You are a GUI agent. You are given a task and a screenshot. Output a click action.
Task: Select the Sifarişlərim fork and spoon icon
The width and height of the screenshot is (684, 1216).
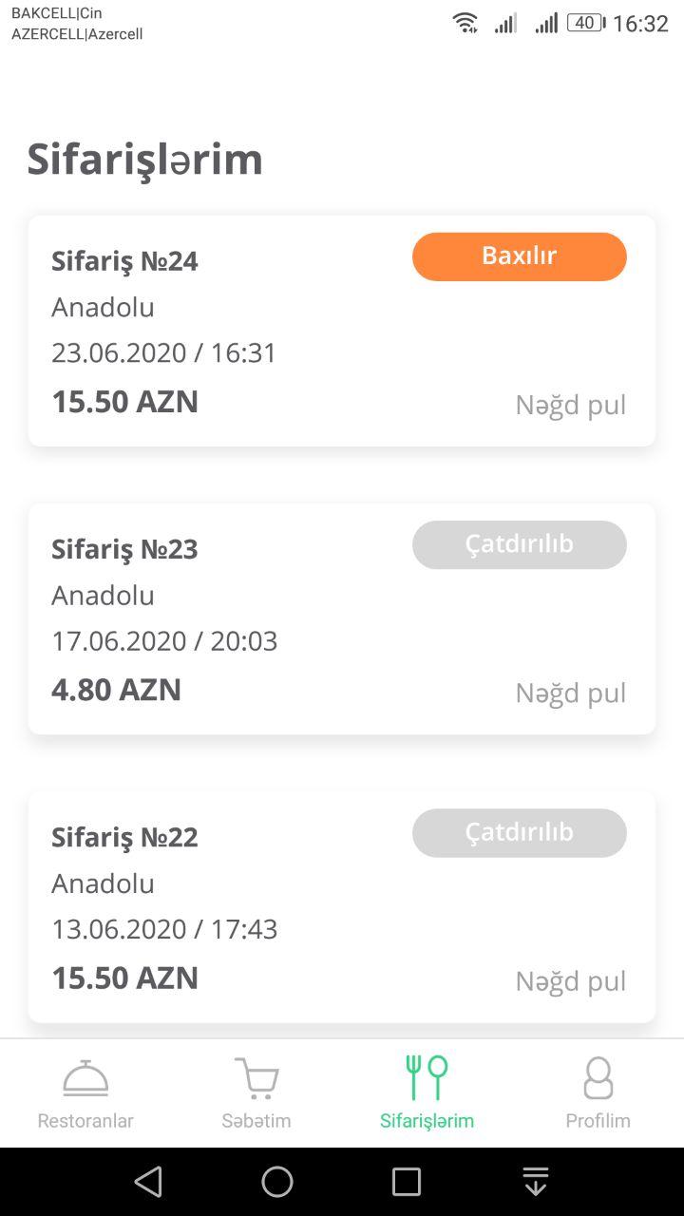pyautogui.click(x=427, y=1077)
